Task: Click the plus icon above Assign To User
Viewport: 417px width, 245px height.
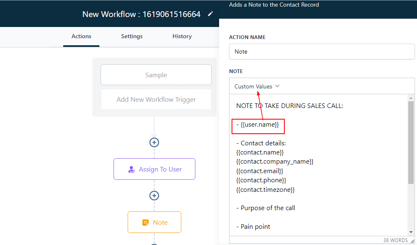Action: tap(154, 142)
